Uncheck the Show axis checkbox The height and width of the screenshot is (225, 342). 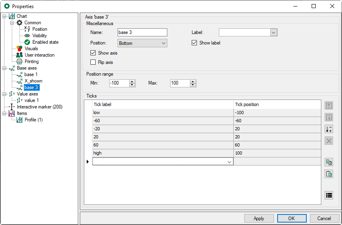[x=93, y=53]
